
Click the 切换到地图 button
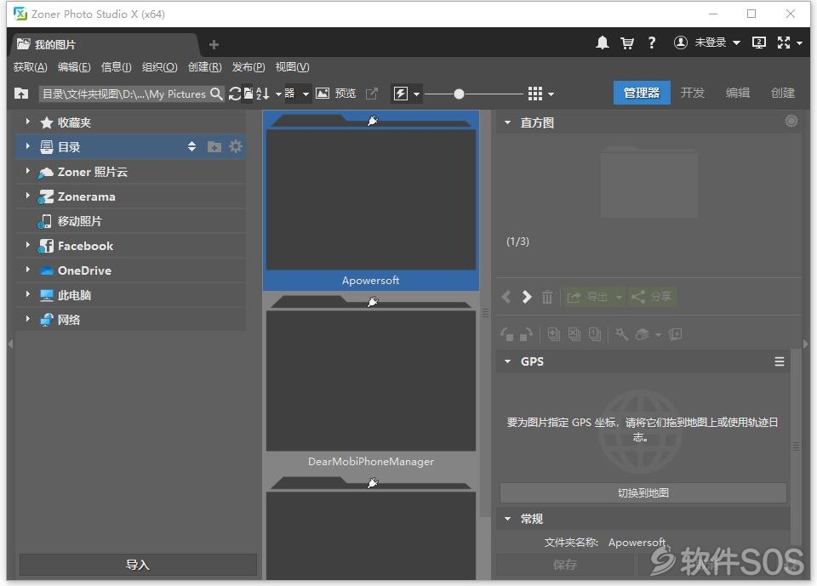click(x=643, y=492)
